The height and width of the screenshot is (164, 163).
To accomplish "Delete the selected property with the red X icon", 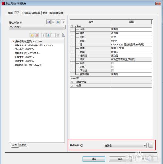I will (x=37, y=35).
